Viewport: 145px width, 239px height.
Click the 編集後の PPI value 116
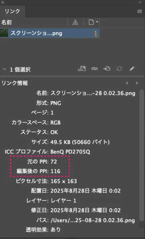point(55,171)
